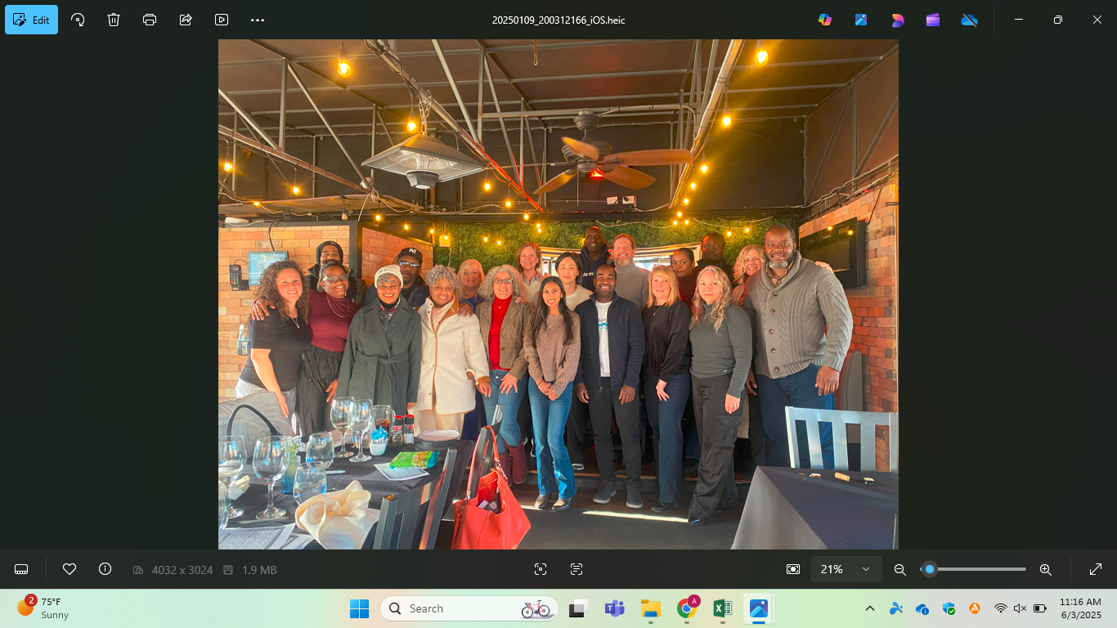Viewport: 1117px width, 628px height.
Task: Share the photo via share icon
Action: 186,20
